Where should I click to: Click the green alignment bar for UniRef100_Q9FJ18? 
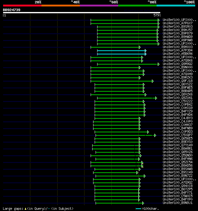click(x=121, y=81)
